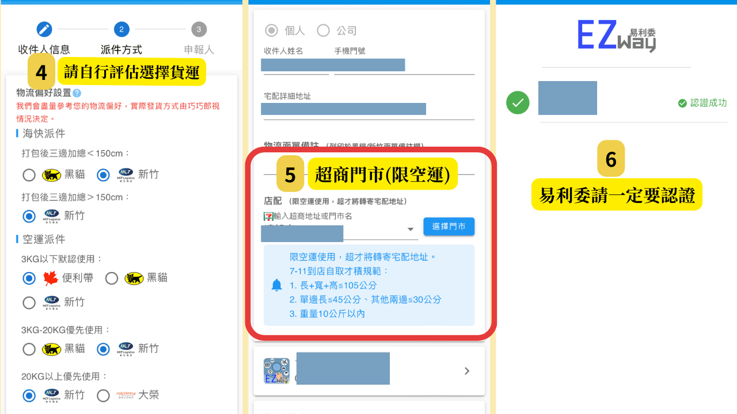Select 新竹 for sea express under 150cm
The image size is (737, 414).
click(x=104, y=175)
